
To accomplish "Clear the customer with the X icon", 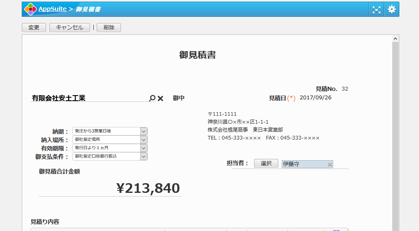I will (x=160, y=99).
